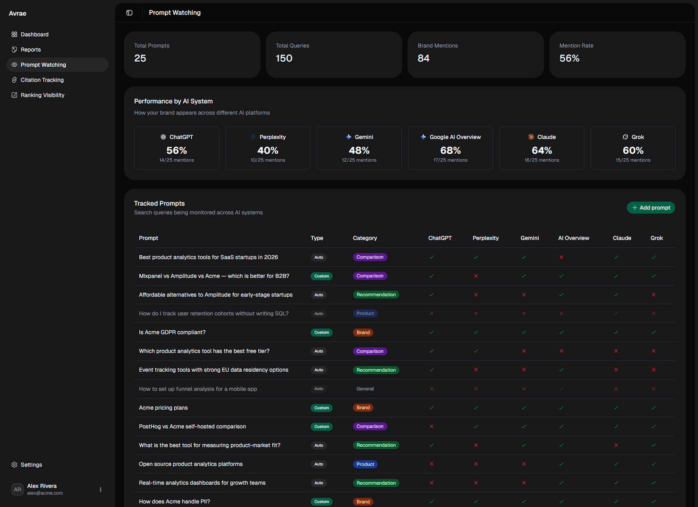Click Grok check mark in Is Acme GDPR compliant row
The width and height of the screenshot is (698, 507).
click(654, 332)
